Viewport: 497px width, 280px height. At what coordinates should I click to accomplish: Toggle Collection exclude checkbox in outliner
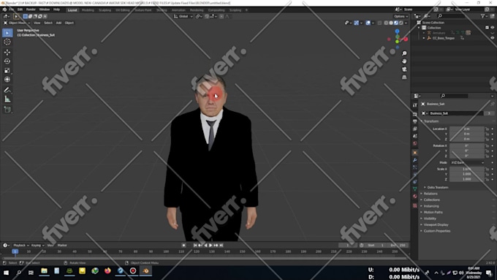(x=487, y=28)
